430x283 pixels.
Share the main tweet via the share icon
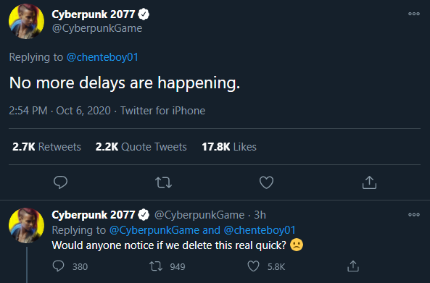point(369,182)
